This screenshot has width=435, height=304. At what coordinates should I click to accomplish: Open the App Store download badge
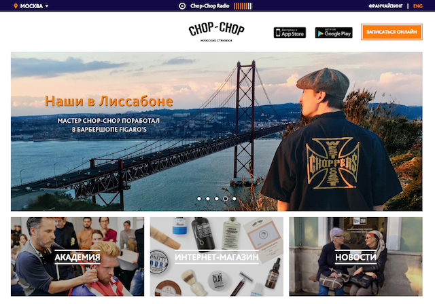(290, 33)
